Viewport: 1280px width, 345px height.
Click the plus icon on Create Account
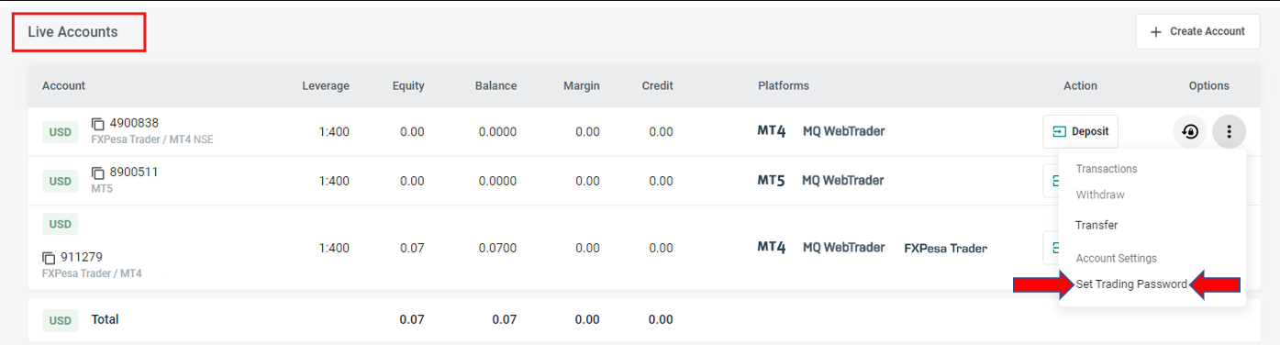(1156, 31)
